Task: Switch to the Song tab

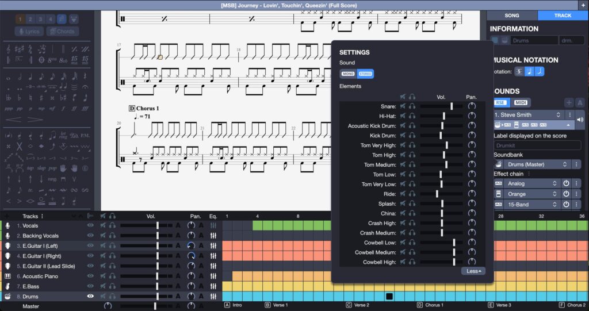Action: (x=512, y=16)
